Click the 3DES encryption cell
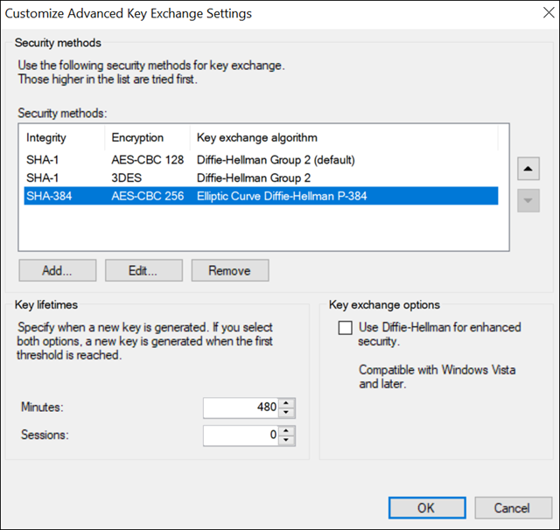The width and height of the screenshot is (560, 530). (126, 178)
